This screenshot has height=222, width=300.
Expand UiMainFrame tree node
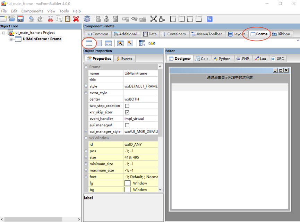(11, 40)
